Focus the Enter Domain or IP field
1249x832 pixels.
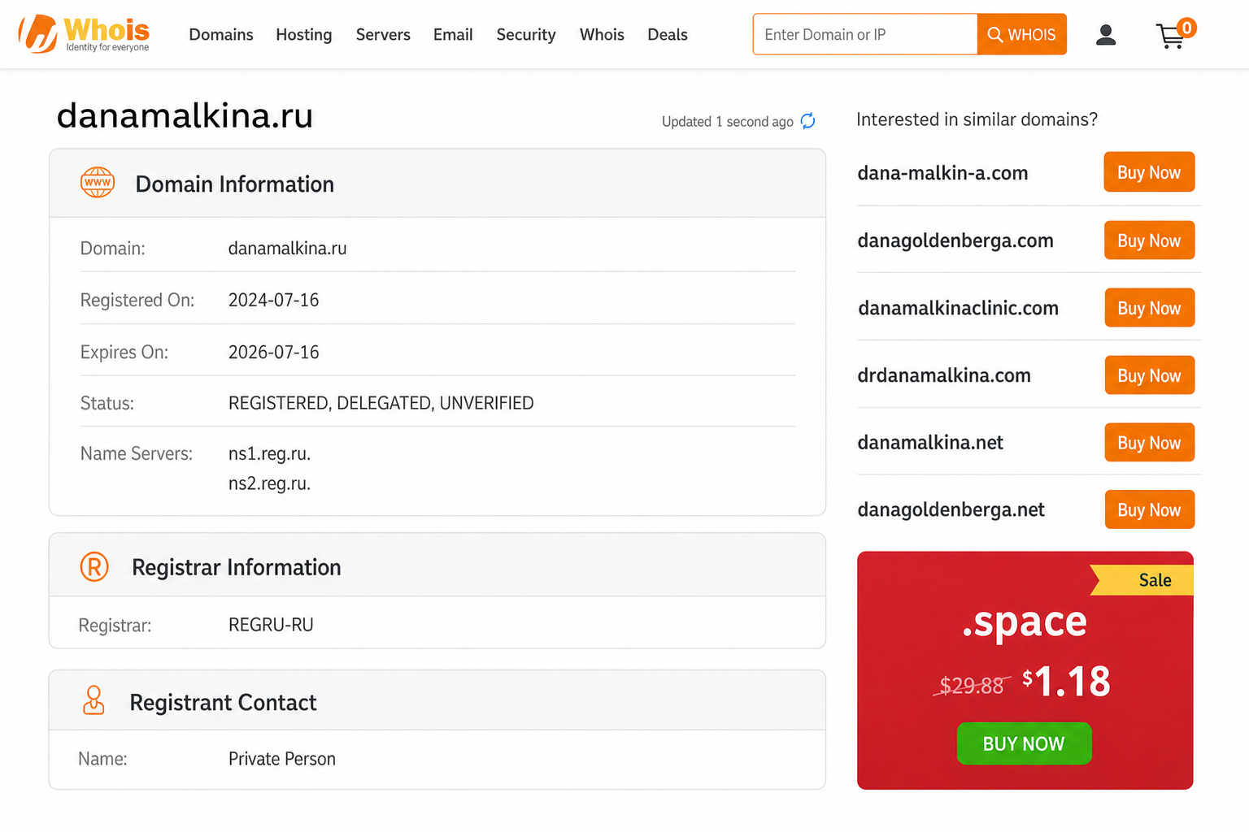(865, 34)
